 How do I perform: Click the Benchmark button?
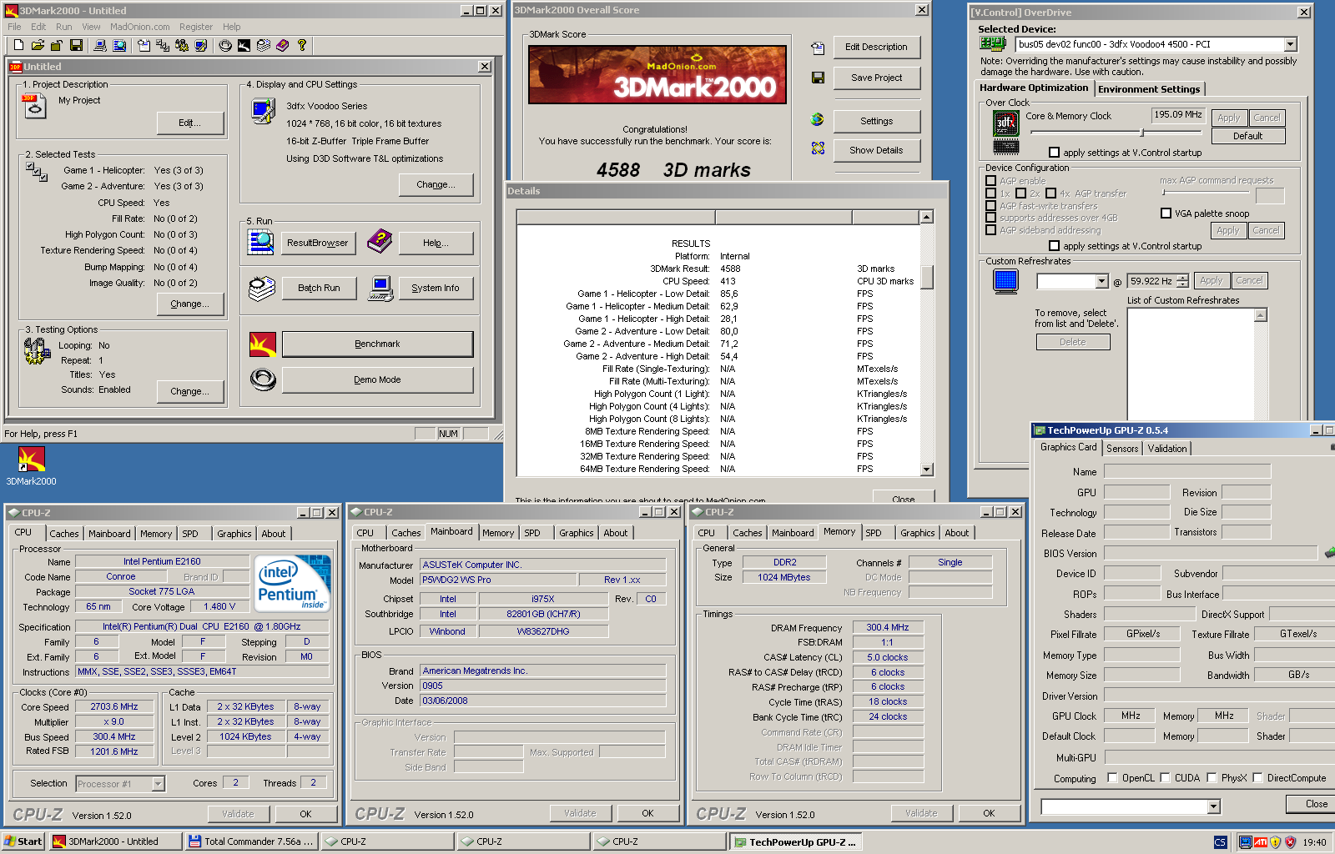pos(377,344)
